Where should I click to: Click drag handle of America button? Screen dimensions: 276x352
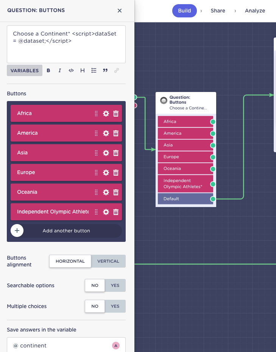pyautogui.click(x=96, y=133)
